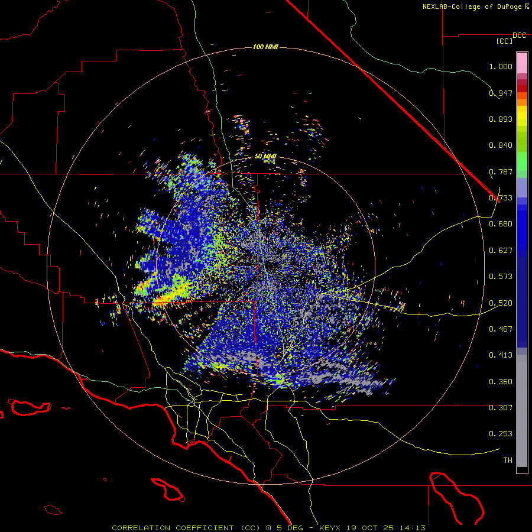Select the 0.307 scale value
The image size is (532, 532).
pyautogui.click(x=501, y=408)
